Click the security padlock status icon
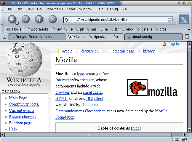Screen dimensions: 192x142 tap(184, 140)
